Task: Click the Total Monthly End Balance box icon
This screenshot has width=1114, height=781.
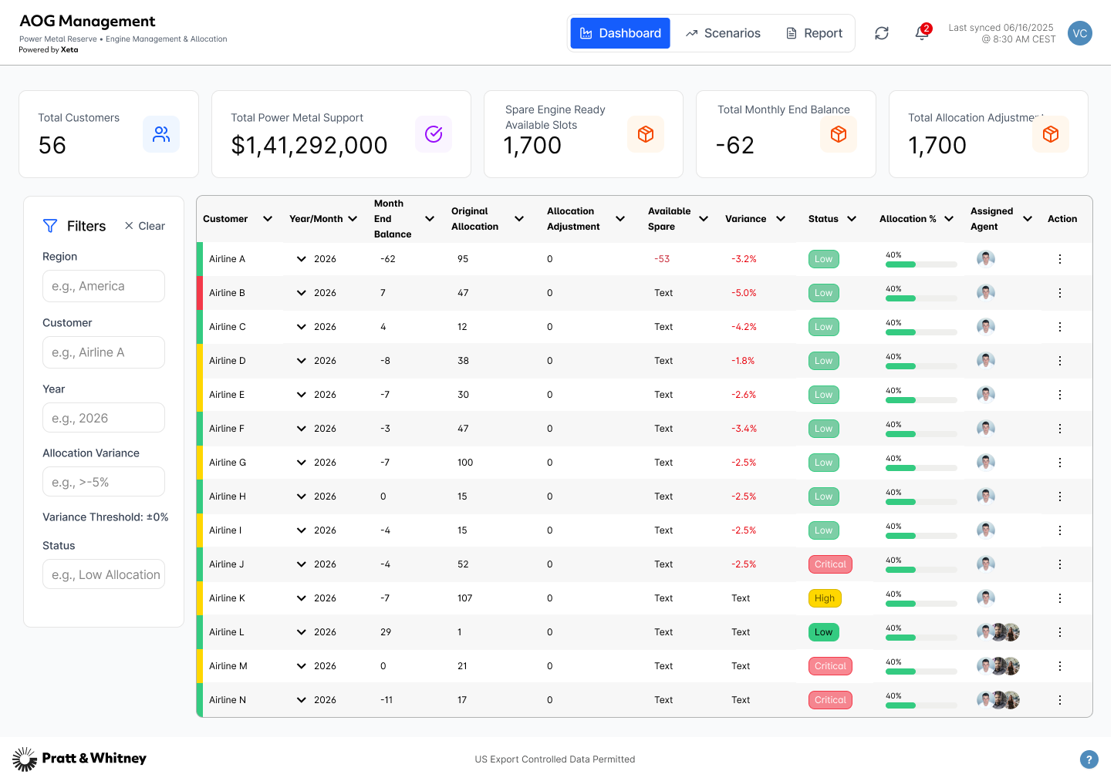Action: 839,134
